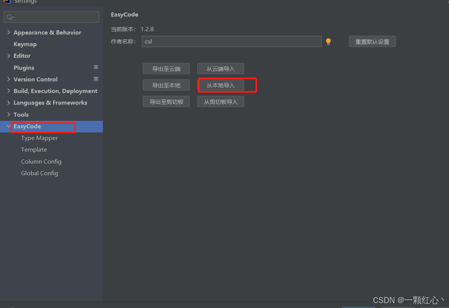Click 从本地导入 import from local button
449x308 pixels.
[221, 85]
